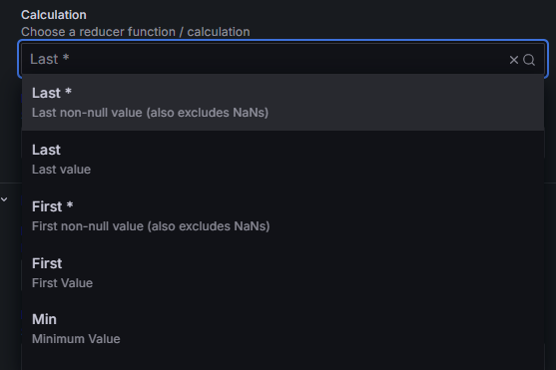Click "Choose a reducer function / calculation" description
Image resolution: width=556 pixels, height=370 pixels.
(136, 32)
